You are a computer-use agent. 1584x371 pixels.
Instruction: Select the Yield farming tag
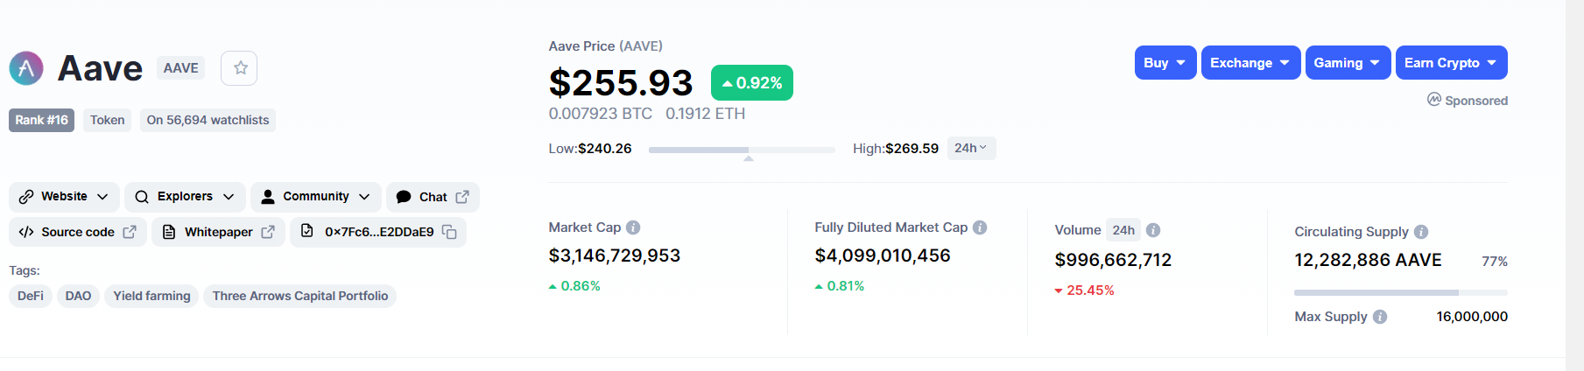(151, 296)
